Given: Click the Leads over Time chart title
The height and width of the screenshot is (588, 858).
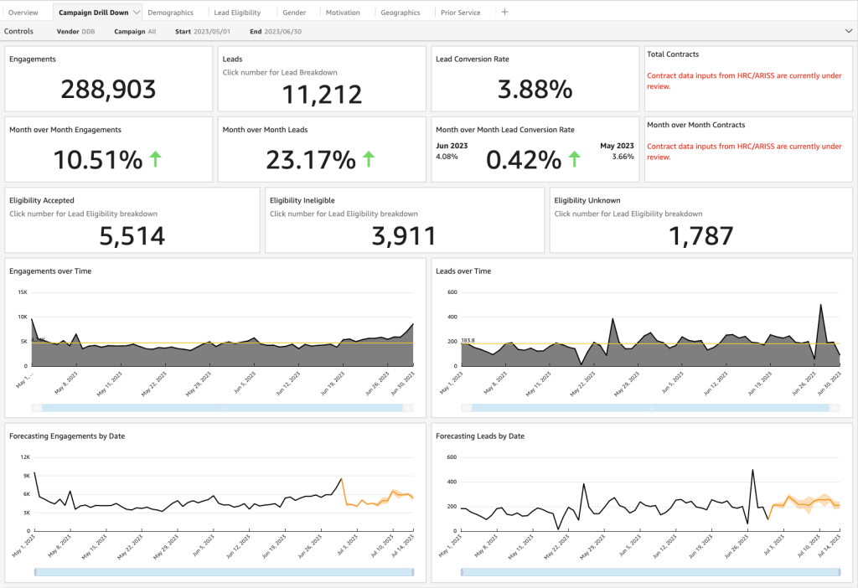Looking at the screenshot, I should click(463, 271).
